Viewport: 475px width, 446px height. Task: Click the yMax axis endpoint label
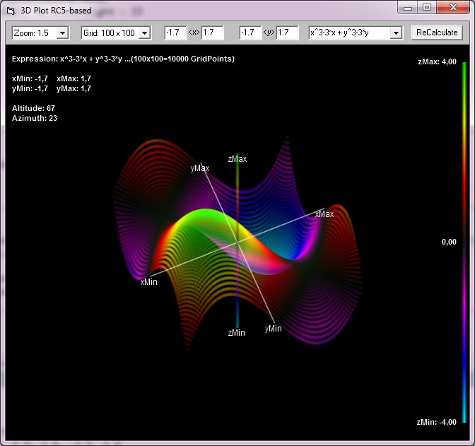(x=200, y=168)
